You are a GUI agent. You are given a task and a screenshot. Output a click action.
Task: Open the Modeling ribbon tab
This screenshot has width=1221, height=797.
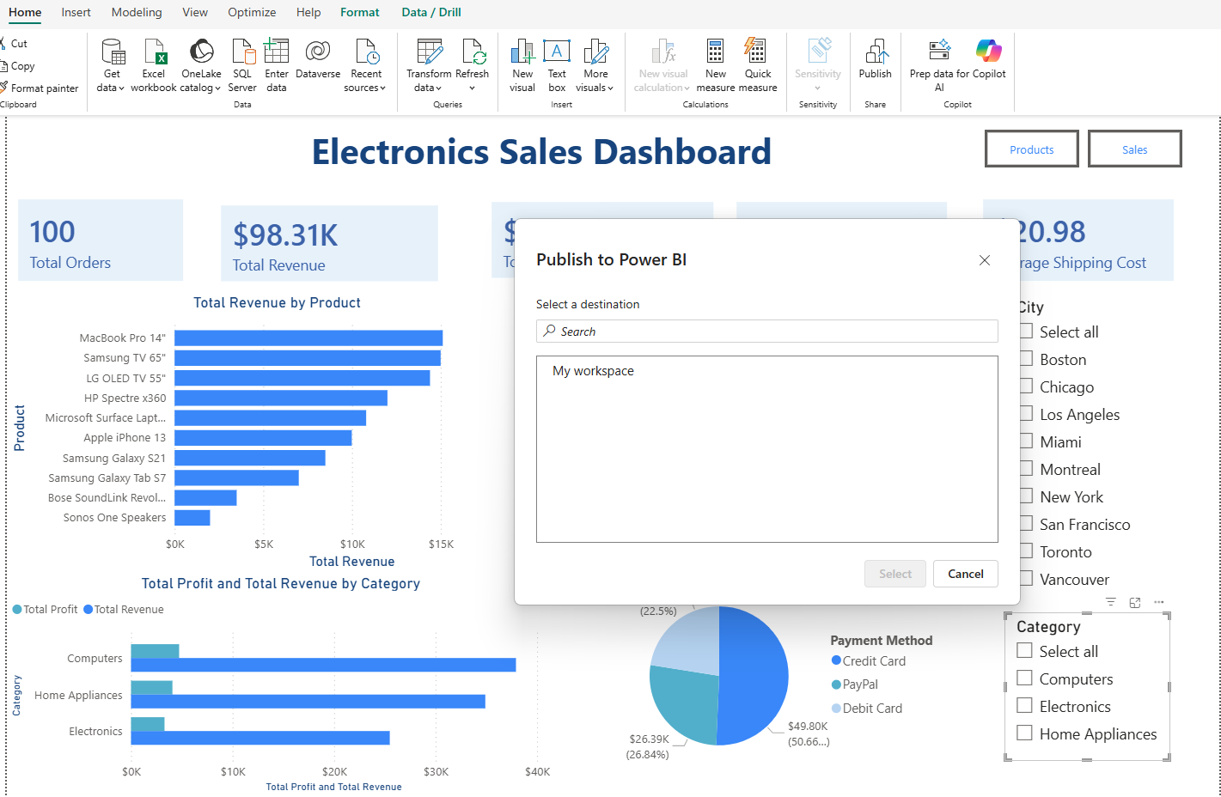137,12
